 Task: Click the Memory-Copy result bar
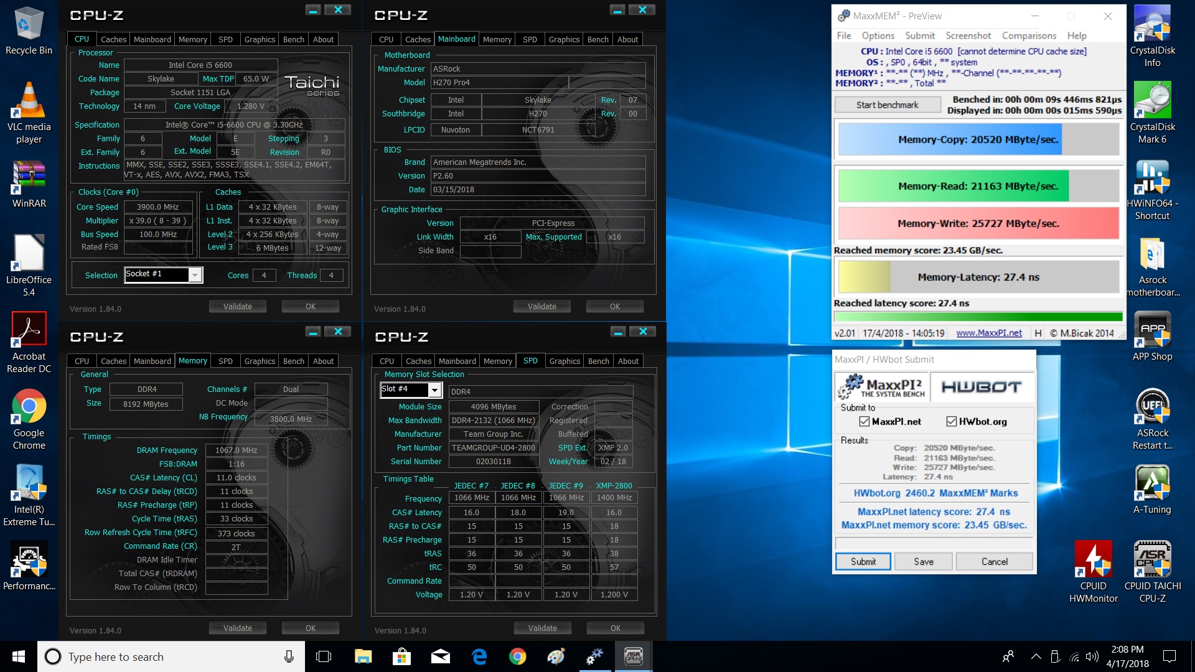pyautogui.click(x=978, y=139)
